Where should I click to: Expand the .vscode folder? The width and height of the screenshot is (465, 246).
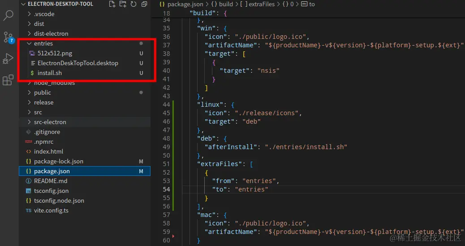tap(85, 14)
